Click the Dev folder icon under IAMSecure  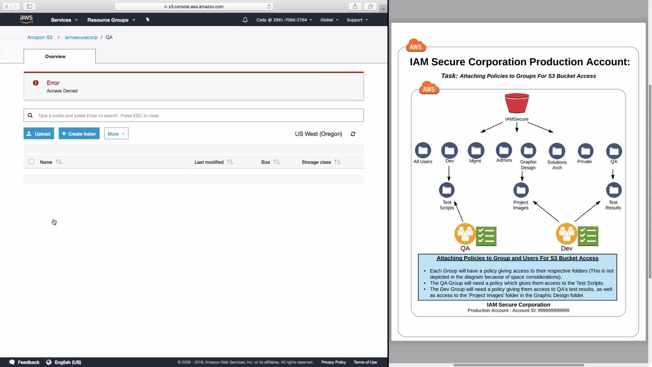tap(449, 150)
